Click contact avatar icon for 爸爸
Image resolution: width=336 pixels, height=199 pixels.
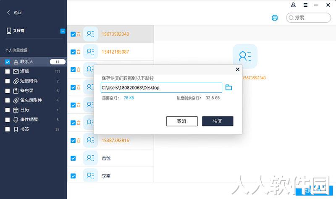90,158
